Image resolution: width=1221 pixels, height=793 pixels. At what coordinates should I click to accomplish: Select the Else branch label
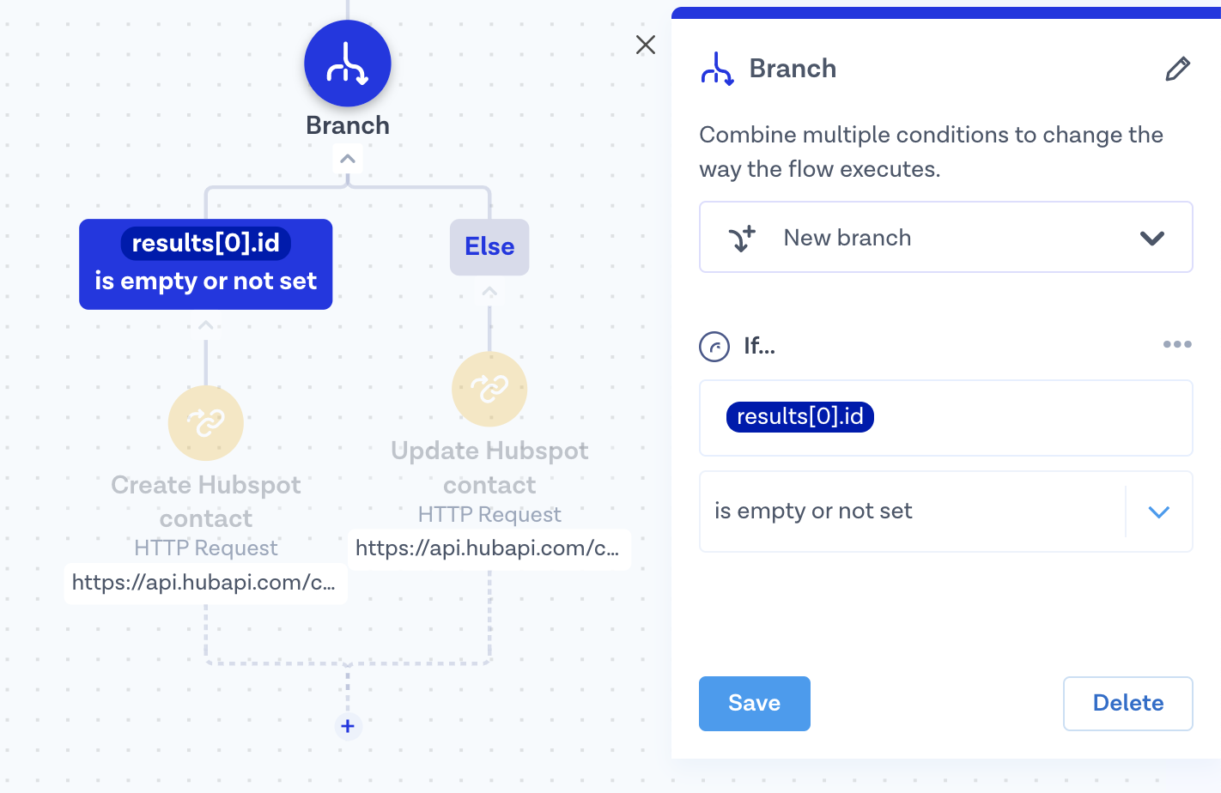click(x=489, y=247)
